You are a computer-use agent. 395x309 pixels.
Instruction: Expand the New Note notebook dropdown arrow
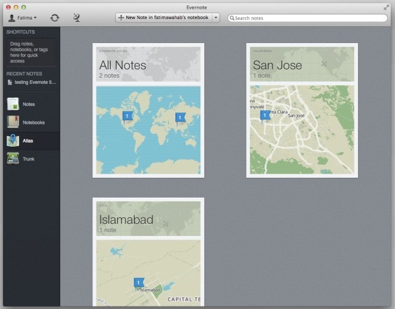tap(216, 17)
